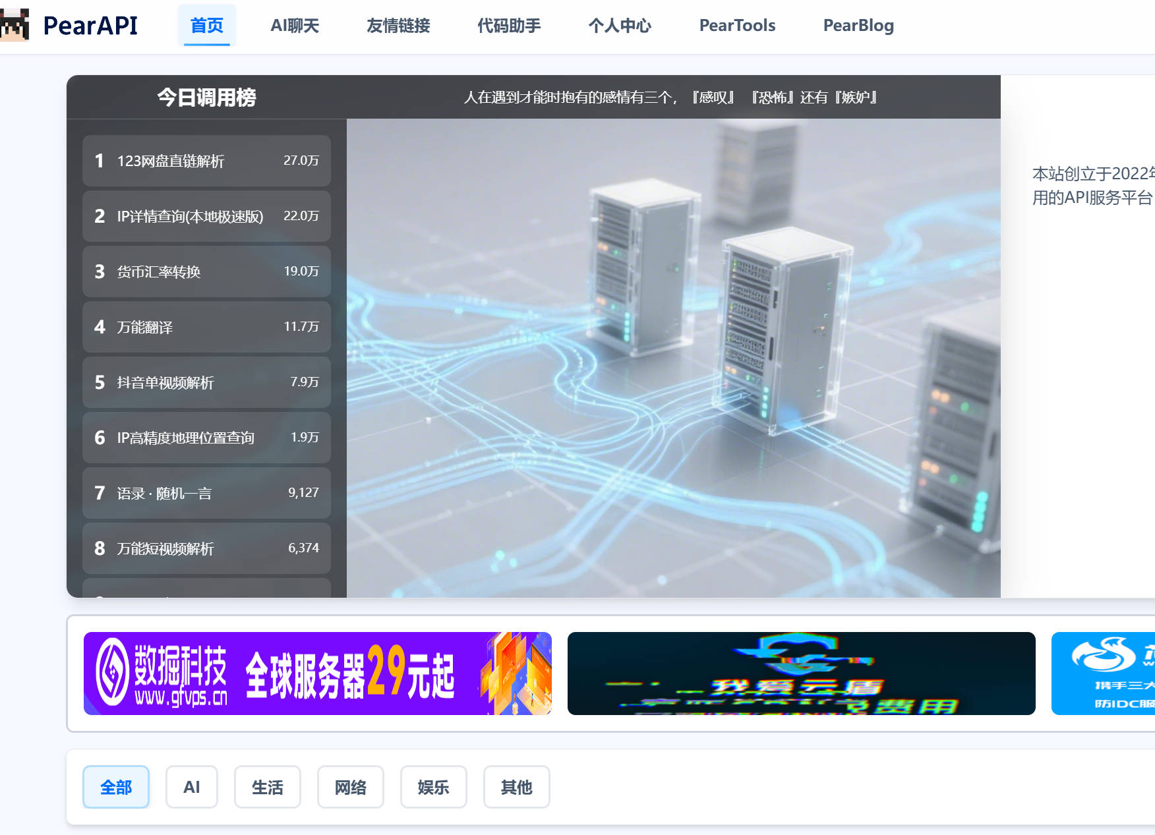
Task: Click the server rack hero image
Action: click(x=673, y=358)
